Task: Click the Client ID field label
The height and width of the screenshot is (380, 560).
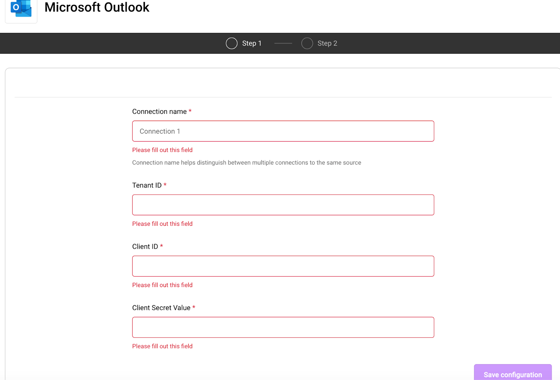Action: [145, 247]
